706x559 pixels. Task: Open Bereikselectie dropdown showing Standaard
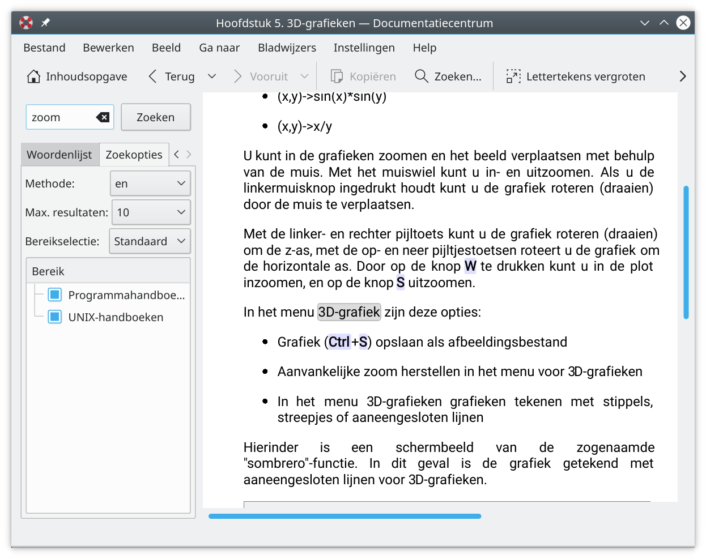point(150,241)
